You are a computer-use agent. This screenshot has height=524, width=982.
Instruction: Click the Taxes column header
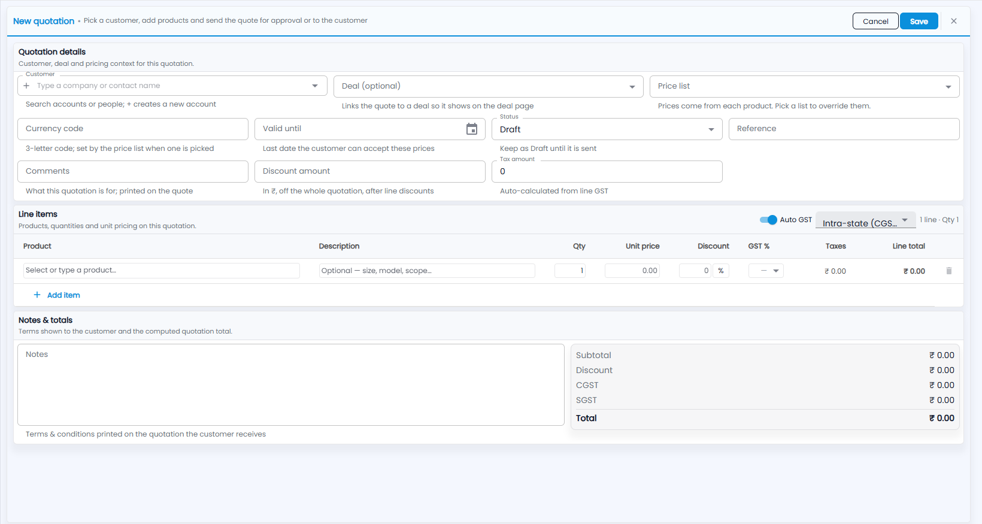pyautogui.click(x=835, y=246)
